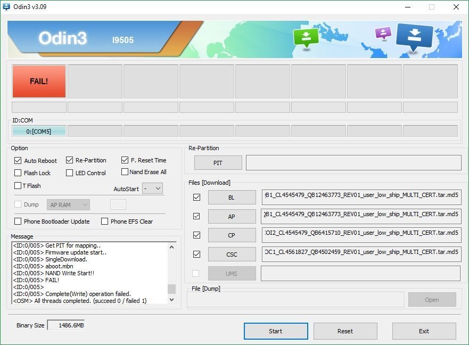Image resolution: width=469 pixels, height=345 pixels.
Task: Minimize the Odin3 window
Action: [x=408, y=7]
